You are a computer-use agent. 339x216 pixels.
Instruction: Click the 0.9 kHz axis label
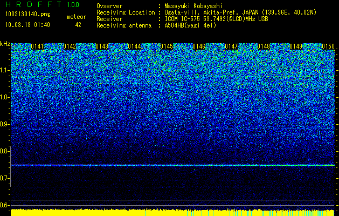pyautogui.click(x=4, y=124)
